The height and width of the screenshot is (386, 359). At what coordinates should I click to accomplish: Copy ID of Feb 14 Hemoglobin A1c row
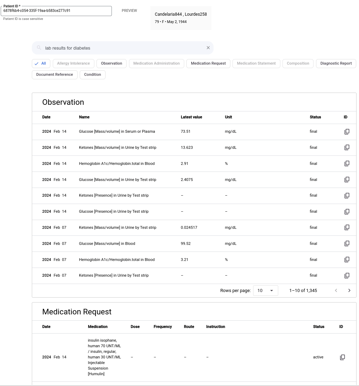click(x=347, y=163)
